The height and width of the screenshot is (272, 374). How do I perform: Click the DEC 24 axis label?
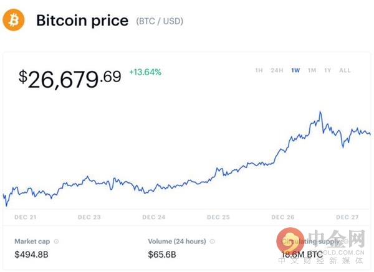[154, 217]
